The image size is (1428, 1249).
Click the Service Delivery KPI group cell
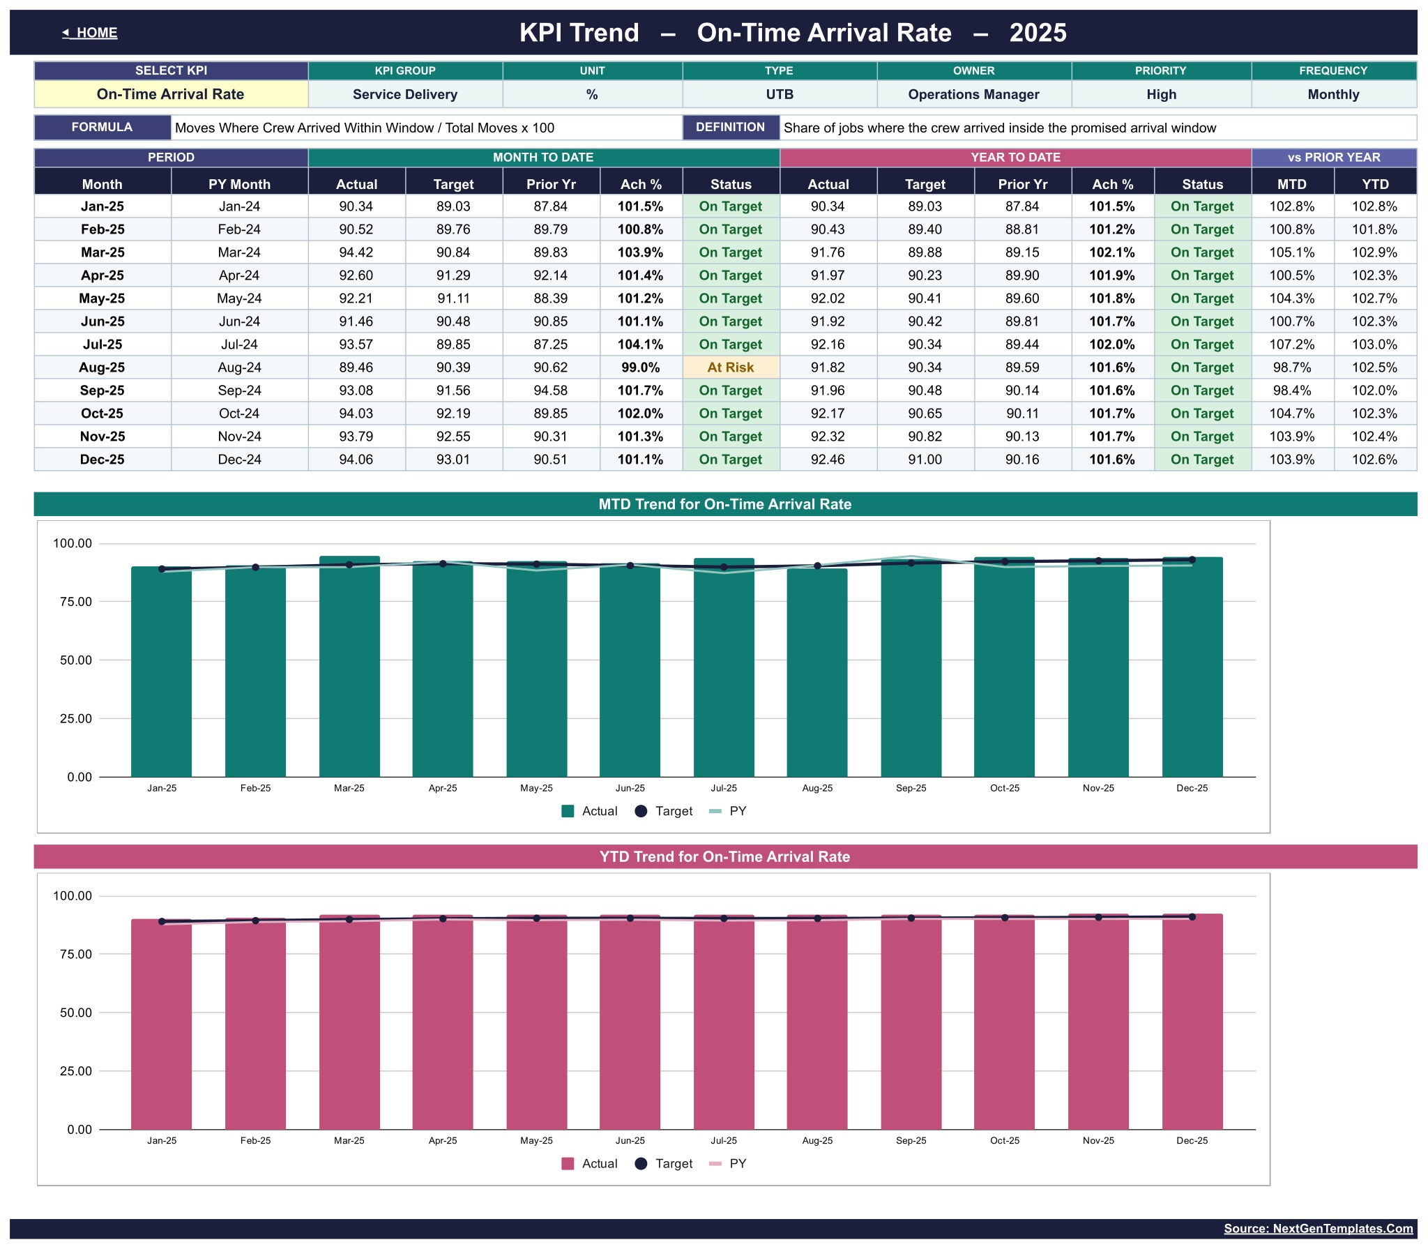coord(405,94)
